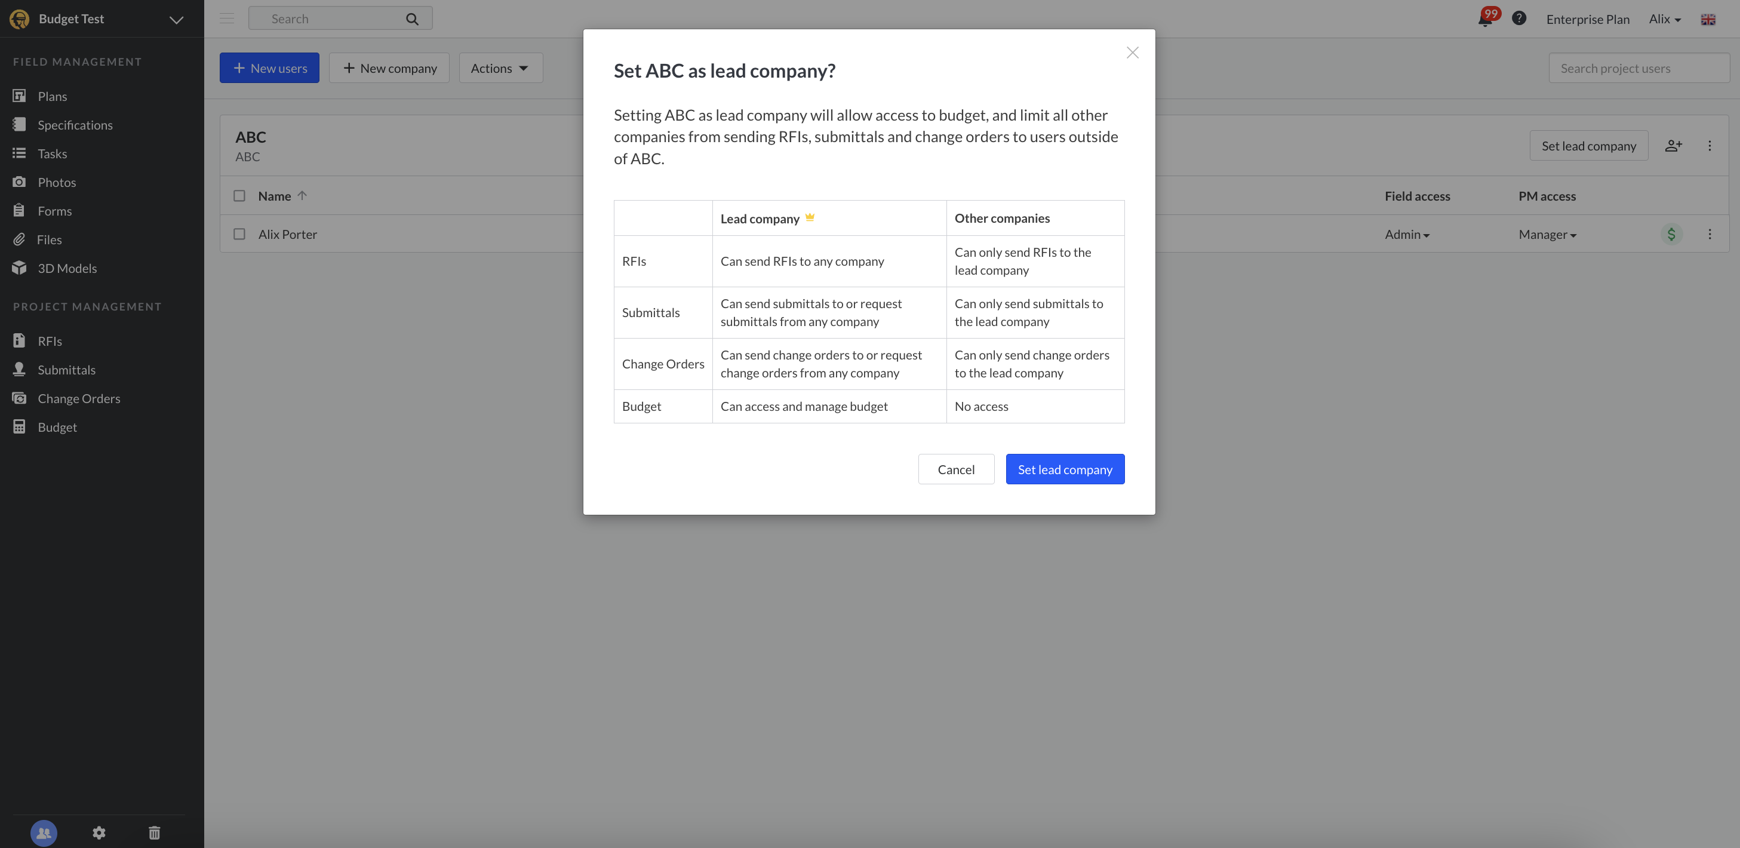Click the trash icon in sidebar footer

154,832
